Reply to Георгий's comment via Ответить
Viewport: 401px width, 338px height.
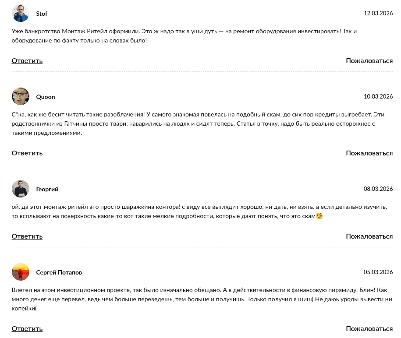coord(27,236)
